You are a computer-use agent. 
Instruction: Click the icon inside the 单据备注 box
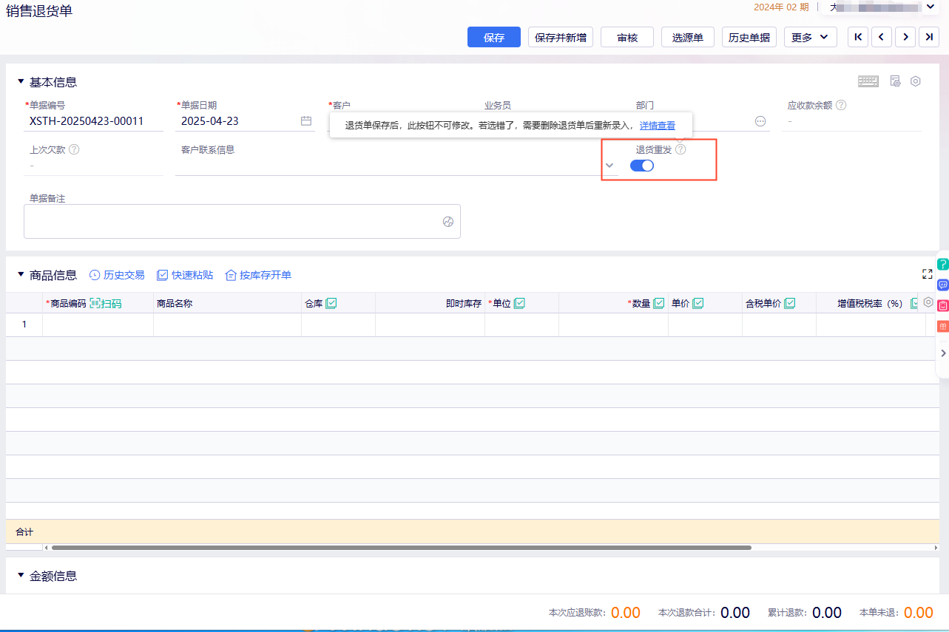point(448,222)
